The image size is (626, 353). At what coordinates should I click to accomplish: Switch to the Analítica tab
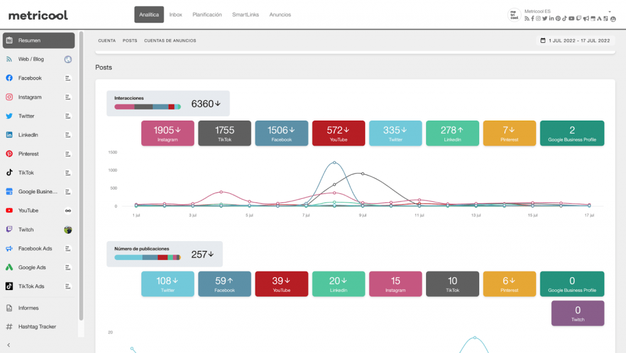pyautogui.click(x=149, y=14)
